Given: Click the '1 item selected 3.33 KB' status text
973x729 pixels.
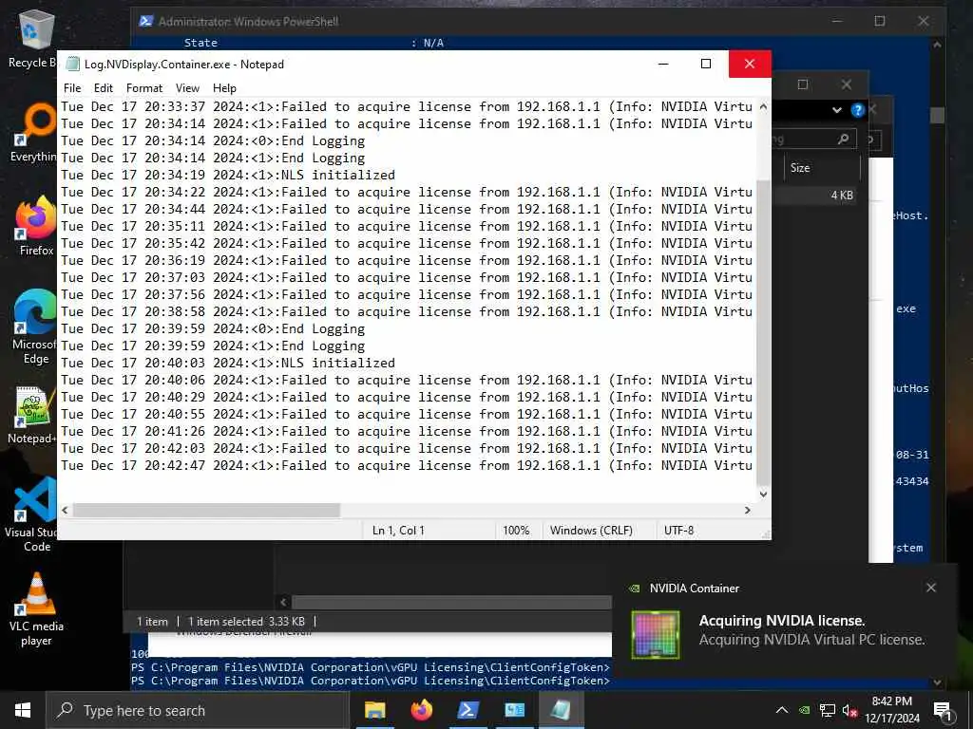Looking at the screenshot, I should 246,621.
